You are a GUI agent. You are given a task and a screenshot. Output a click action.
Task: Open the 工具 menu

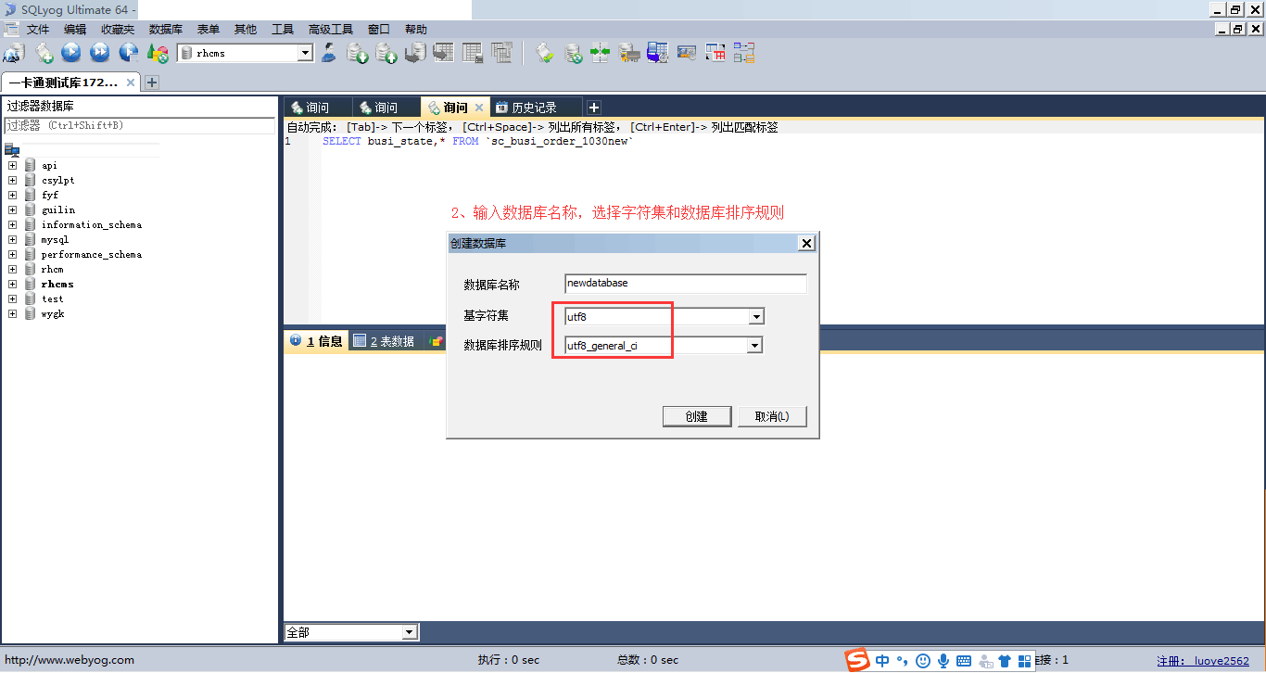coord(283,30)
